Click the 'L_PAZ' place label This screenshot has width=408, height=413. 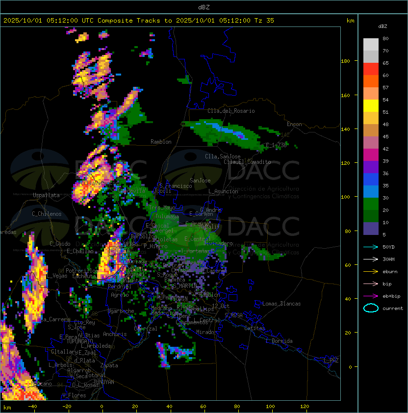coord(331,361)
